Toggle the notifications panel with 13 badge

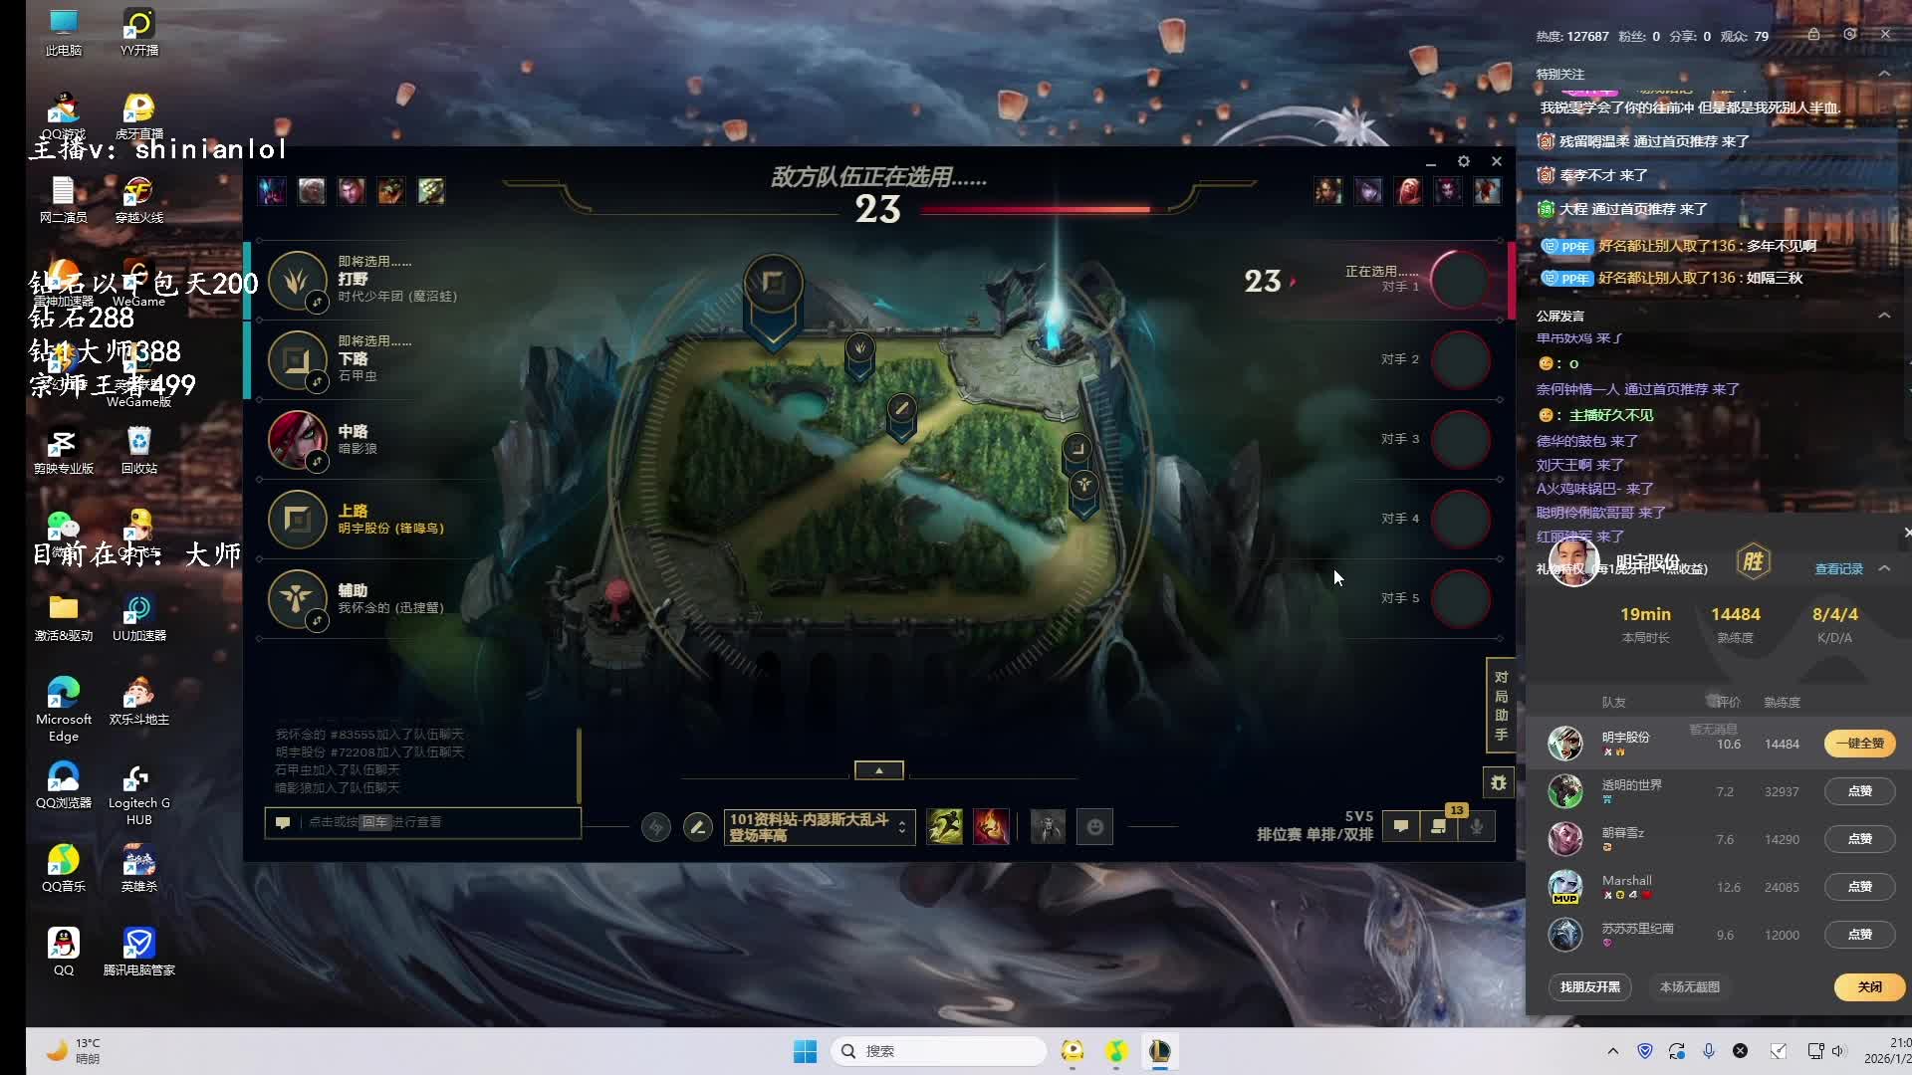point(1439,826)
